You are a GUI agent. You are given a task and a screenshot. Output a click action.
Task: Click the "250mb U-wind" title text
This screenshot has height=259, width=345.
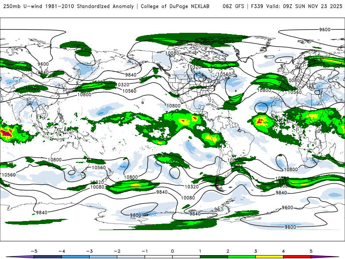coord(23,6)
